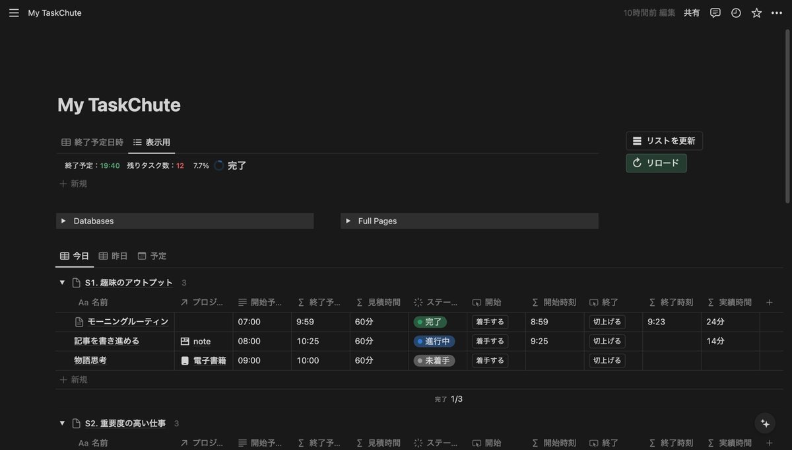Expand the Databases toggle block

(x=63, y=221)
